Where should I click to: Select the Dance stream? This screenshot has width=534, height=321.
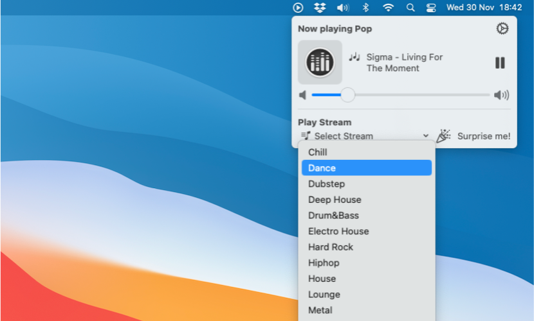click(367, 168)
